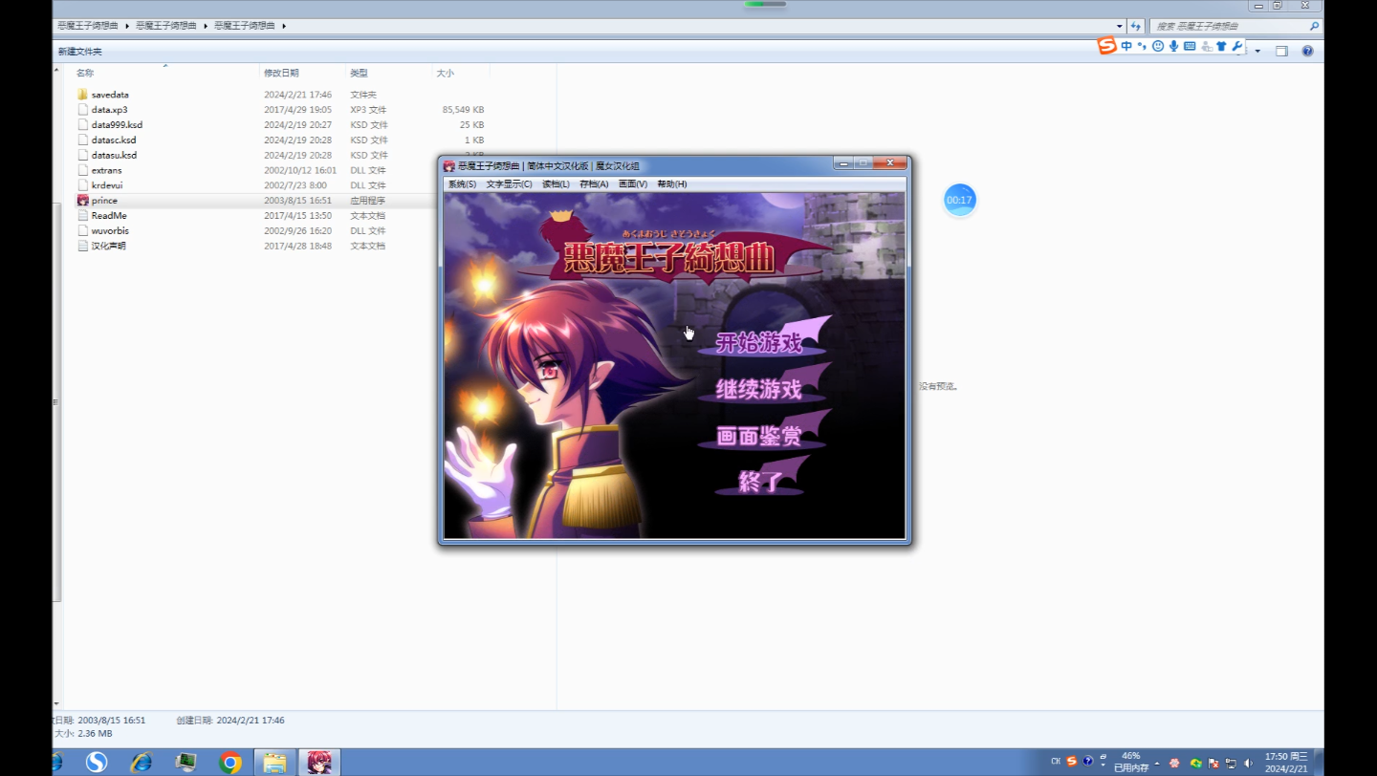Toggle punctuation mode on IME bar
This screenshot has width=1377, height=776.
tap(1142, 46)
